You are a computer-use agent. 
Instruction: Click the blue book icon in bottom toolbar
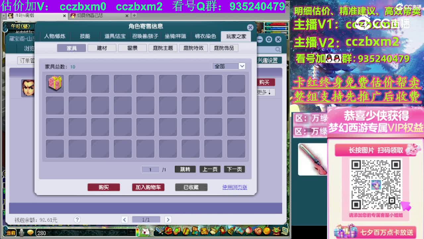[x=240, y=231]
